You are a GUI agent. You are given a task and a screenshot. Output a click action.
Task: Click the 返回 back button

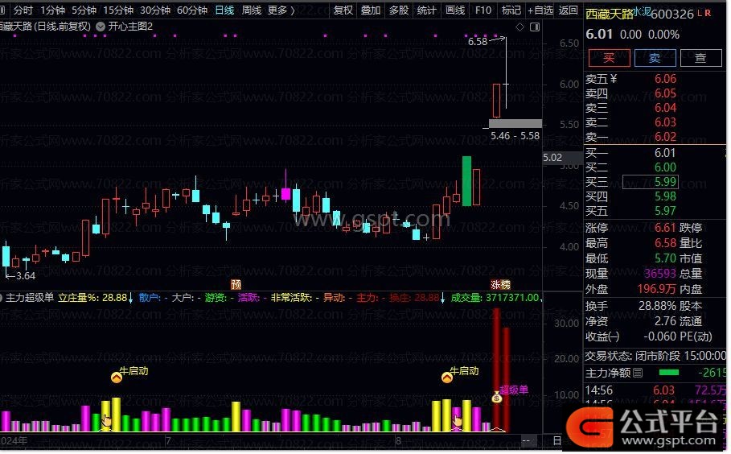click(569, 10)
